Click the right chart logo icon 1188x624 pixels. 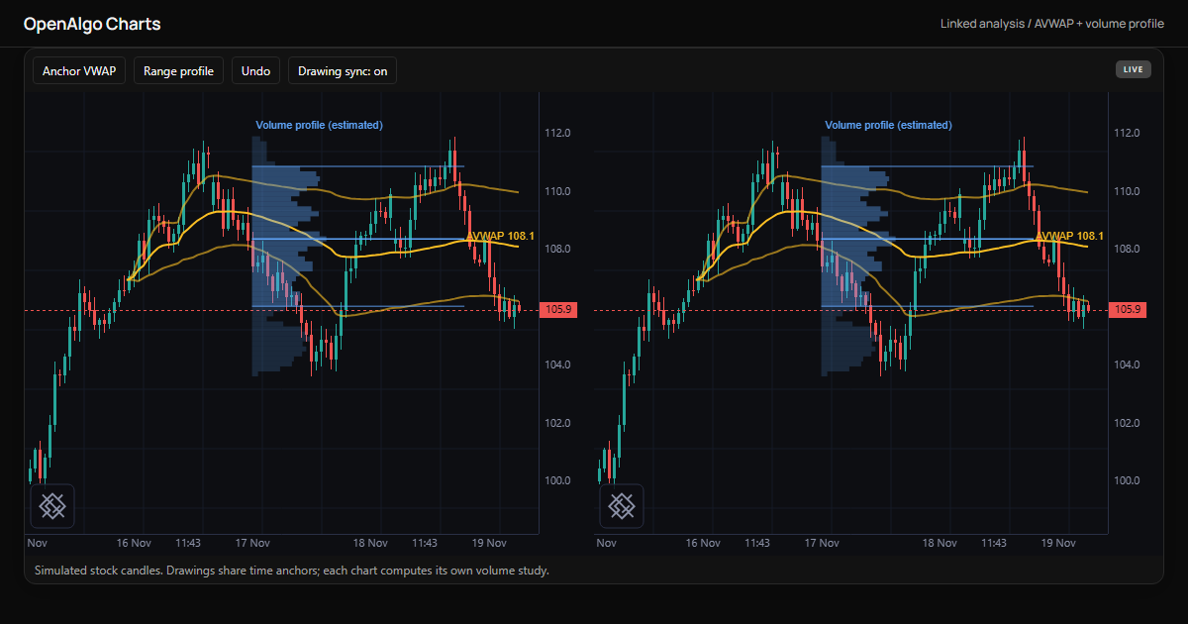622,506
